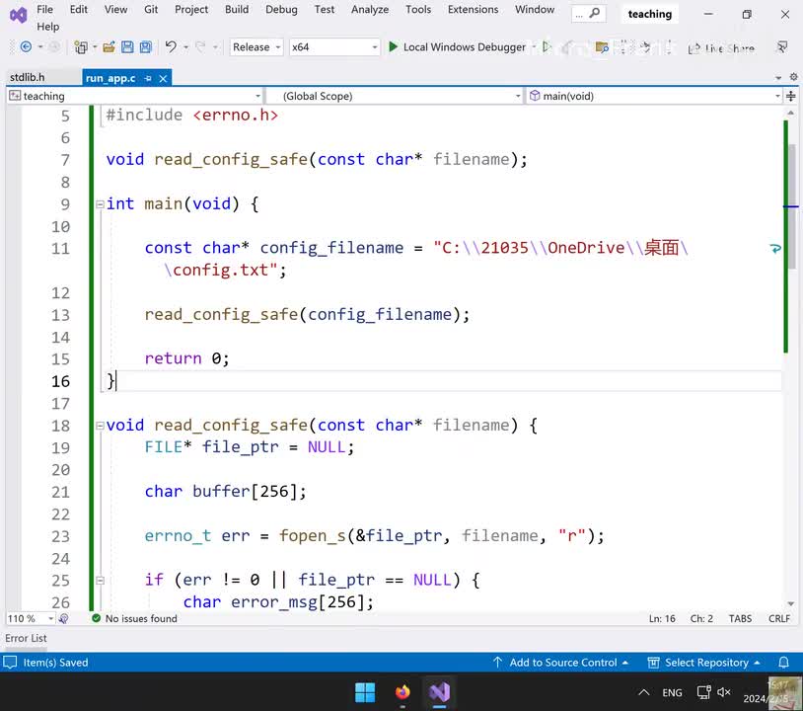Click the word wrap glyph on line 11
Image resolution: width=803 pixels, height=711 pixels.
coord(775,249)
